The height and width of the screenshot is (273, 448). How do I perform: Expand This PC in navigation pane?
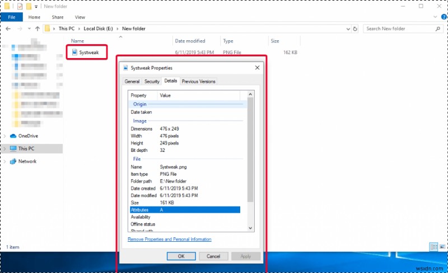5,149
